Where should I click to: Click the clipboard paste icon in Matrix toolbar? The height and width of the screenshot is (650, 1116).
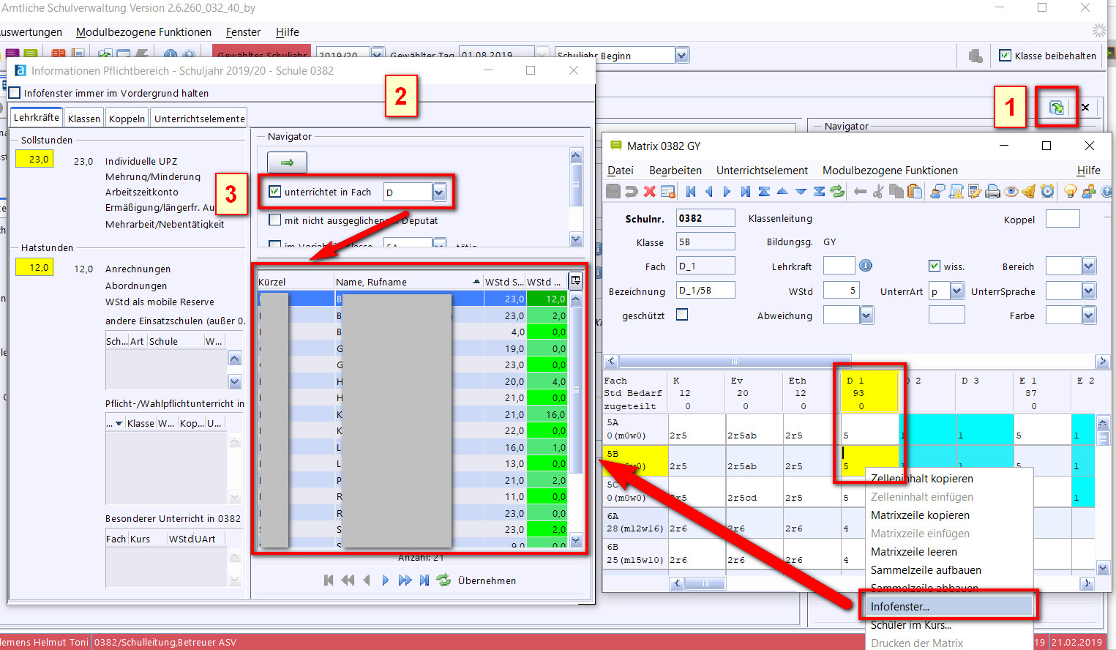point(915,192)
